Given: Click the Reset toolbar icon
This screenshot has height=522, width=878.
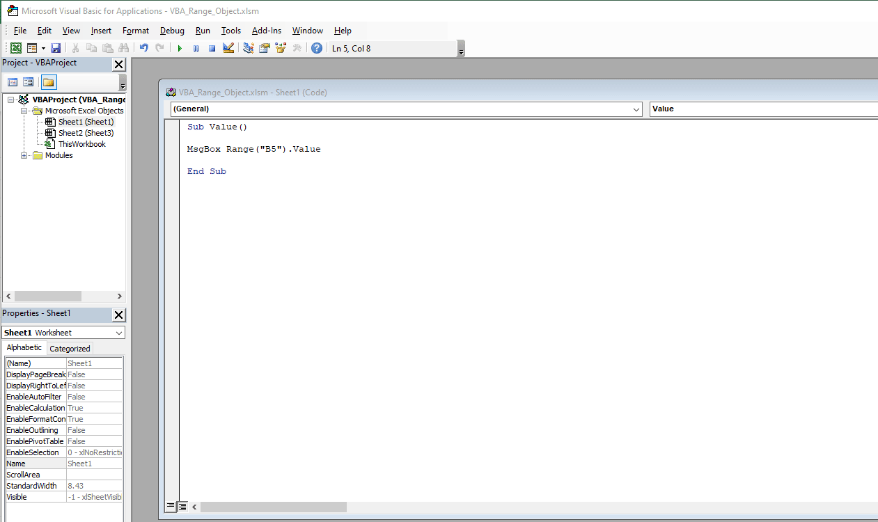Looking at the screenshot, I should pyautogui.click(x=212, y=47).
